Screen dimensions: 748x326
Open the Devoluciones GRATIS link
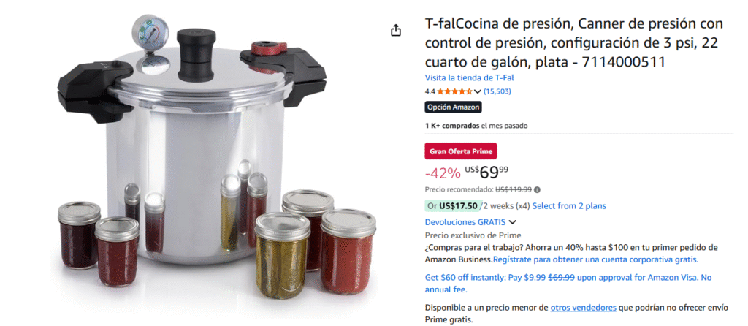tap(465, 222)
